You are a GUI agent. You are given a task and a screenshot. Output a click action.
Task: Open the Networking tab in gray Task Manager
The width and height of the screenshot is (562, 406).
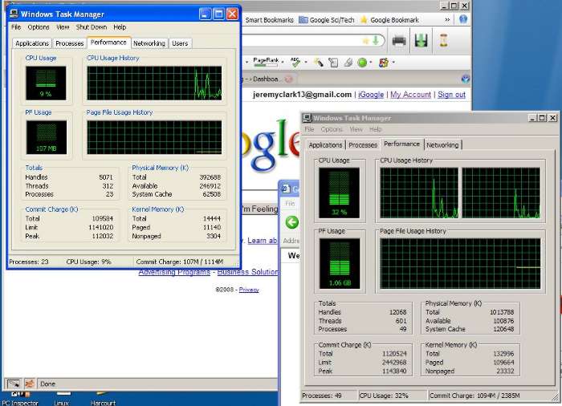point(442,145)
